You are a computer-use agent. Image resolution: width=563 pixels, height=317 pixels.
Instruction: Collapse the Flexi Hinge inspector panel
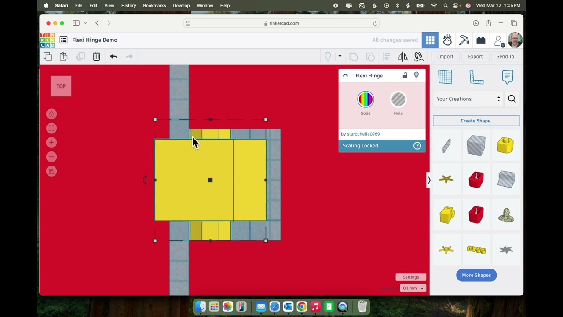tap(345, 75)
